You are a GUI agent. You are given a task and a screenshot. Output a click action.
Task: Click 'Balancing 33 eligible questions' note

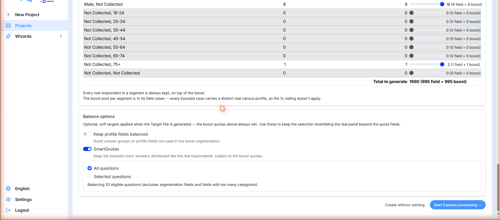coord(173,185)
